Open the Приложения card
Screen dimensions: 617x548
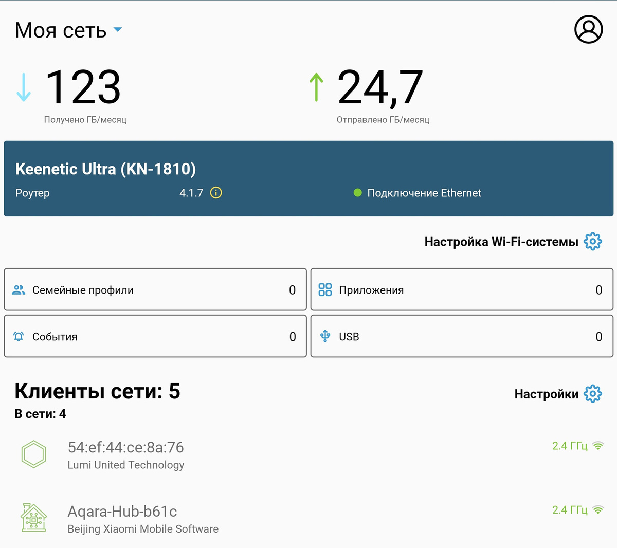(462, 289)
